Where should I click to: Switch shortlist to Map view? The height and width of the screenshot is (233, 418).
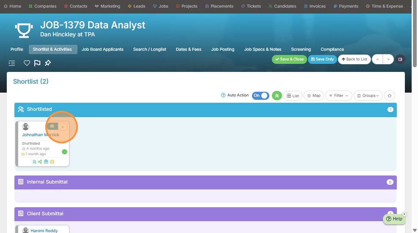[314, 96]
